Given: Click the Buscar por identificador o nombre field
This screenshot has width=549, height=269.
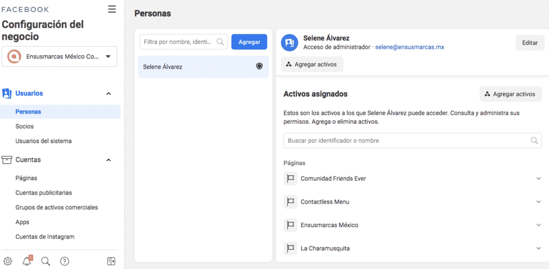Looking at the screenshot, I should [413, 140].
